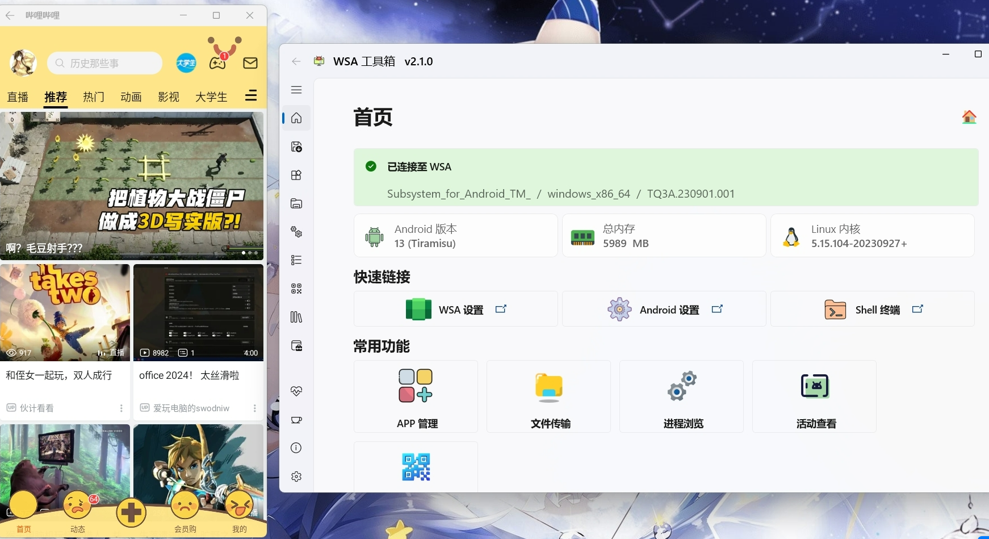
Task: Open the game controller icon in Bilibili
Action: [218, 62]
